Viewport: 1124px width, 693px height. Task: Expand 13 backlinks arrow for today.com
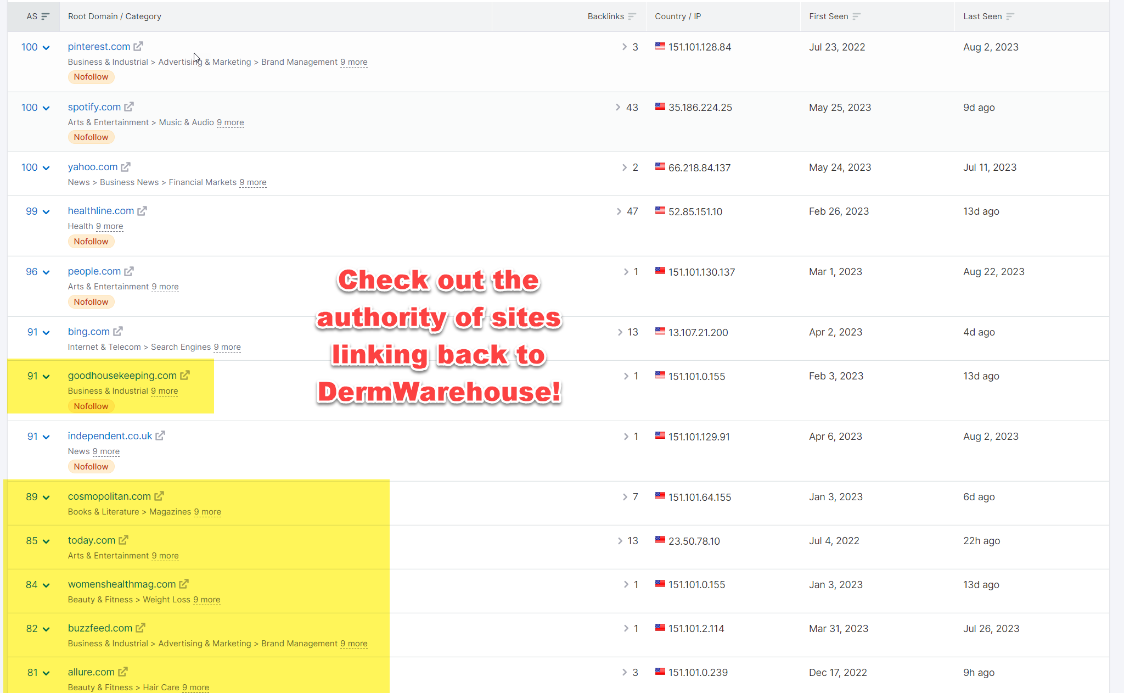[x=620, y=541]
